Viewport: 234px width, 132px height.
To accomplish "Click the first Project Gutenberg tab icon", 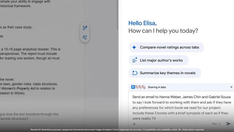I will point(137,87).
